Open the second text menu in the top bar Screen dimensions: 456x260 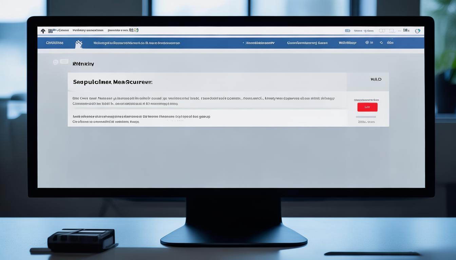coord(88,30)
